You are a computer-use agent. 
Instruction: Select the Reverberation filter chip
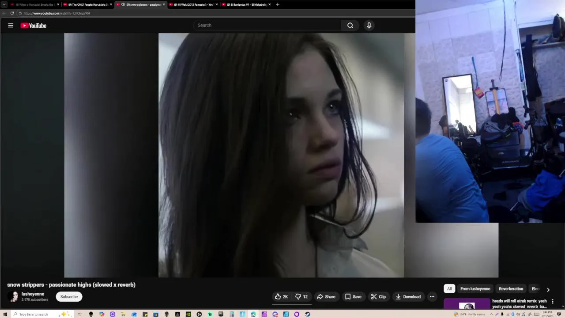pyautogui.click(x=511, y=289)
